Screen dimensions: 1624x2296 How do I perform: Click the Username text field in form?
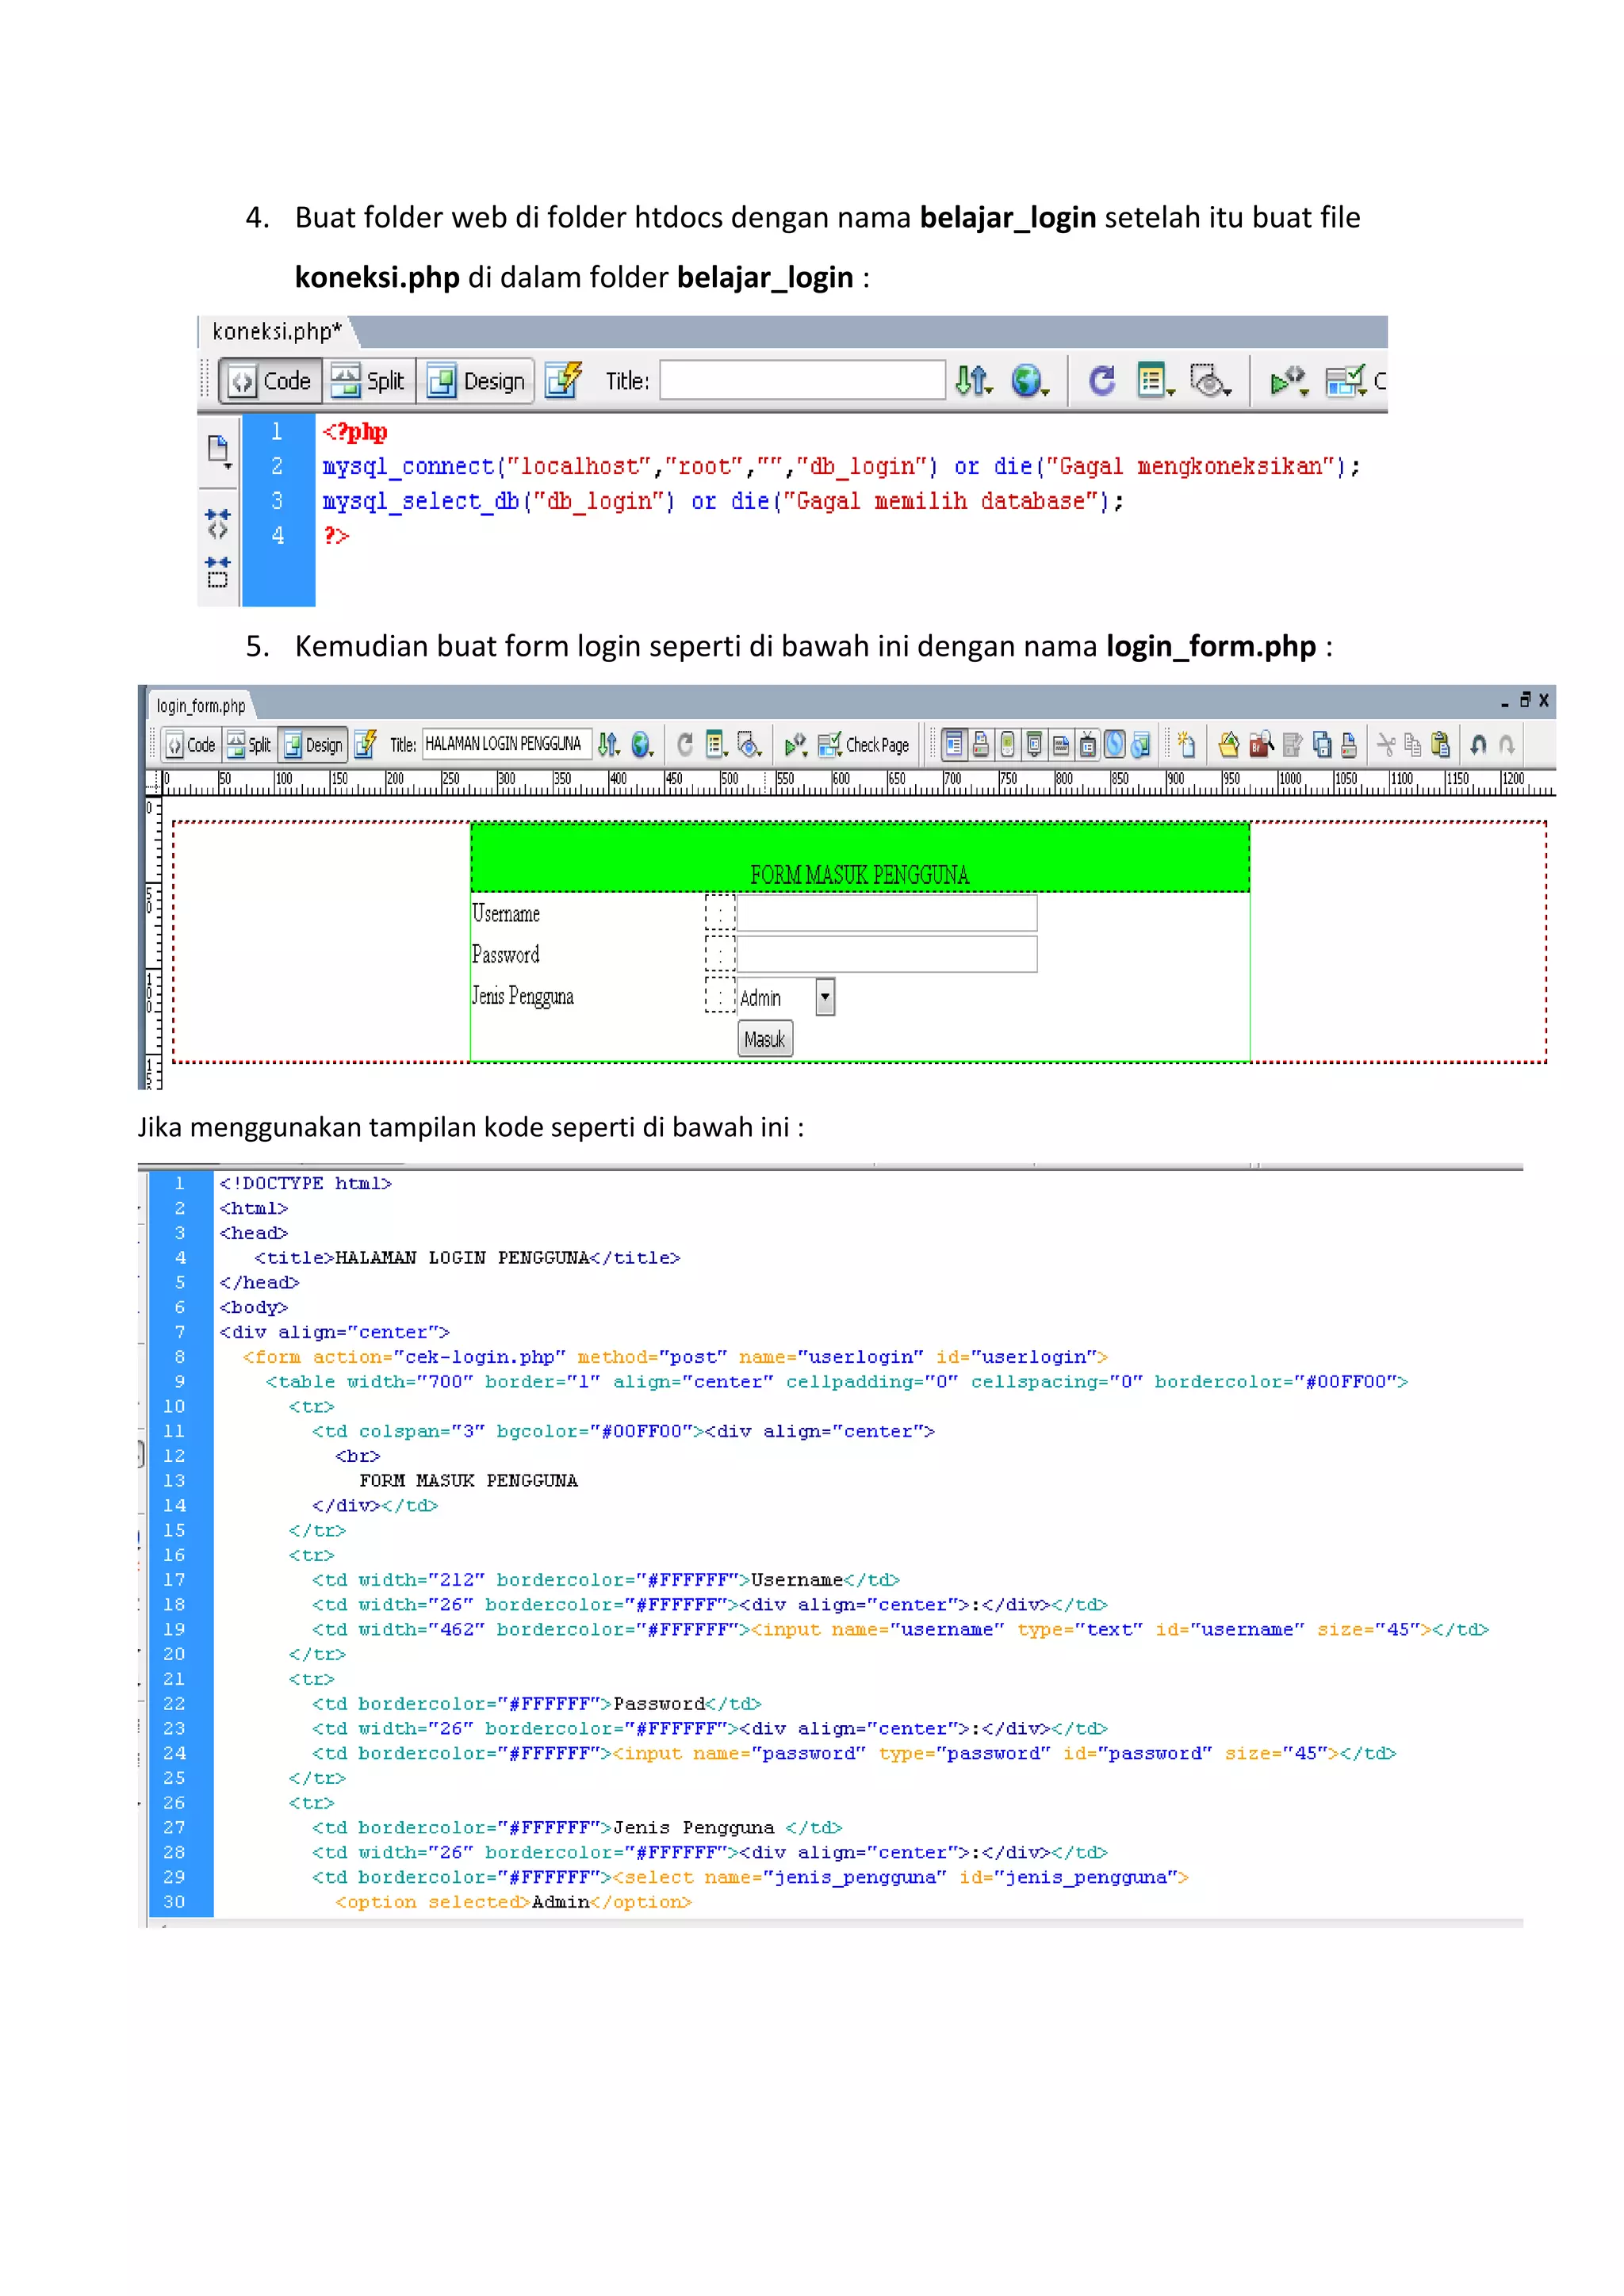pyautogui.click(x=887, y=913)
